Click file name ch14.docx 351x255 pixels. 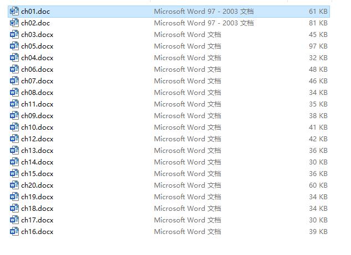(x=37, y=162)
